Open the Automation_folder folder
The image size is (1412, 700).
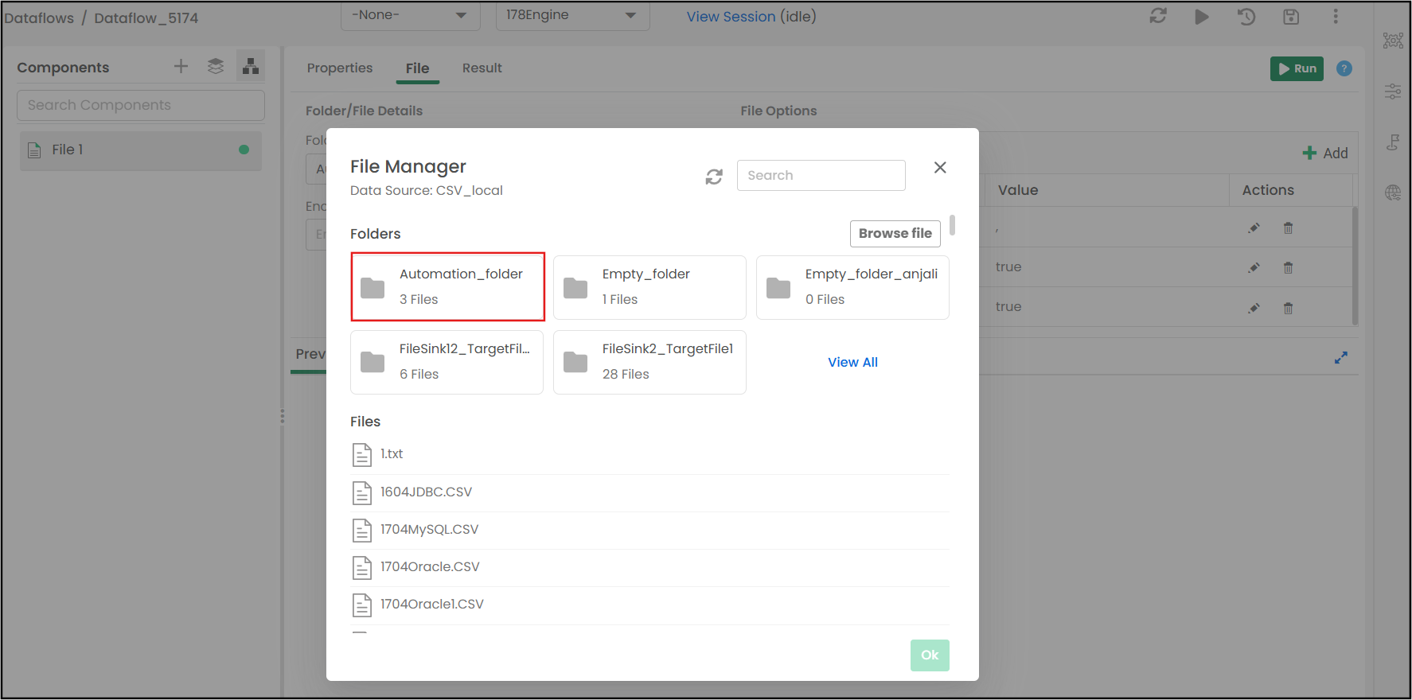447,287
